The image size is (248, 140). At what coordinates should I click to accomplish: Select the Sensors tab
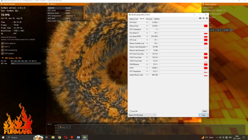click(142, 19)
